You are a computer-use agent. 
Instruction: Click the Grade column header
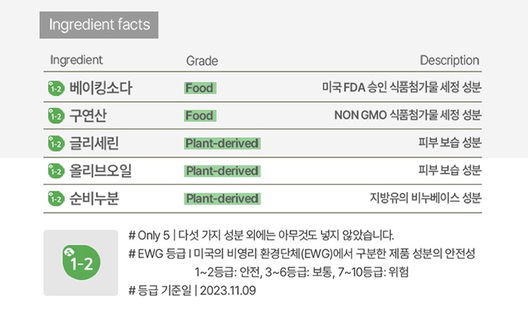point(202,61)
